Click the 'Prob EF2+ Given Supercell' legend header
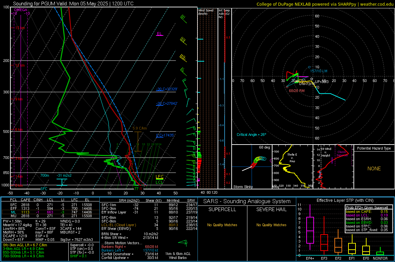This screenshot has height=262, width=395. (367, 207)
